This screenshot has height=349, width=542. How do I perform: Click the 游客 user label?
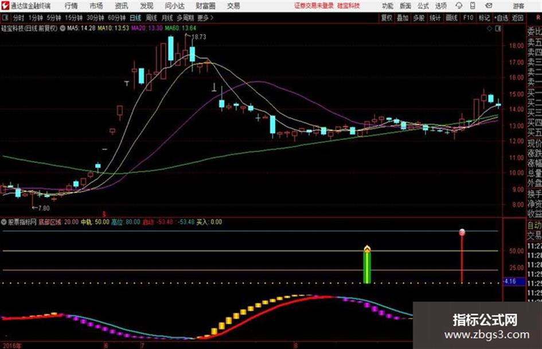click(518, 6)
